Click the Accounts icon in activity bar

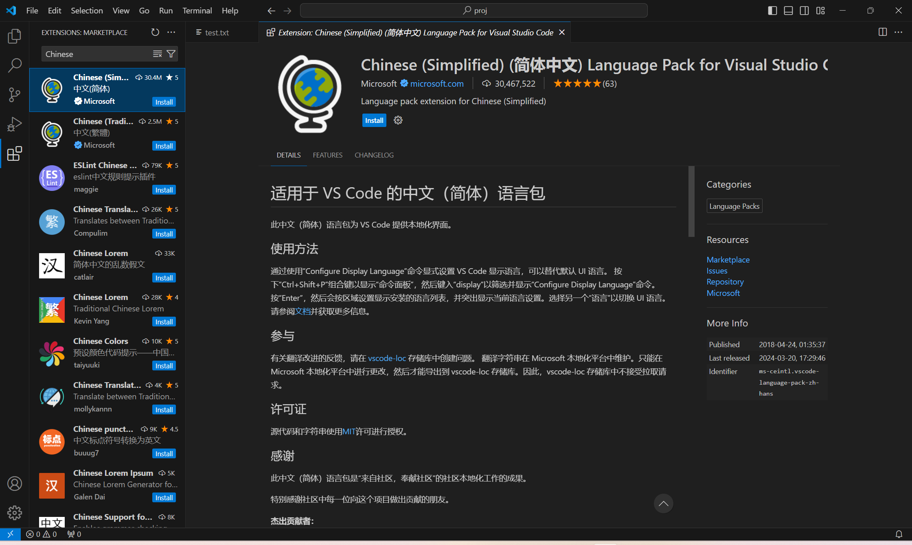point(14,484)
